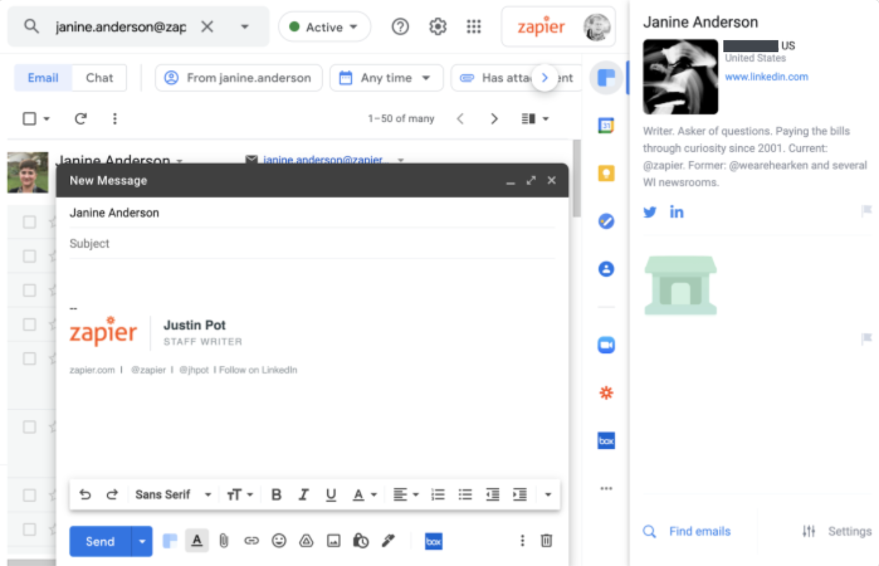Insert a bulleted list
The height and width of the screenshot is (566, 879).
(465, 495)
